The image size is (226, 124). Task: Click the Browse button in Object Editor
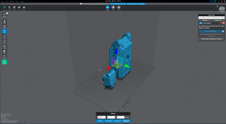point(205,20)
